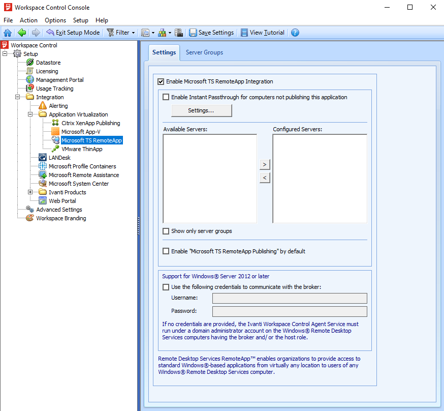Open the Help question mark icon

295,32
